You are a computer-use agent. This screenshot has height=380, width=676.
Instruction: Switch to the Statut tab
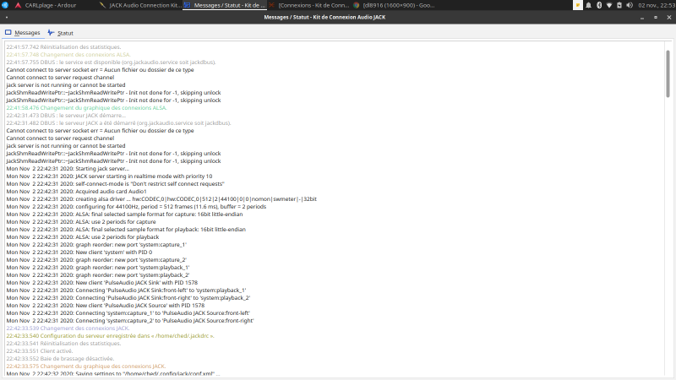pyautogui.click(x=60, y=33)
